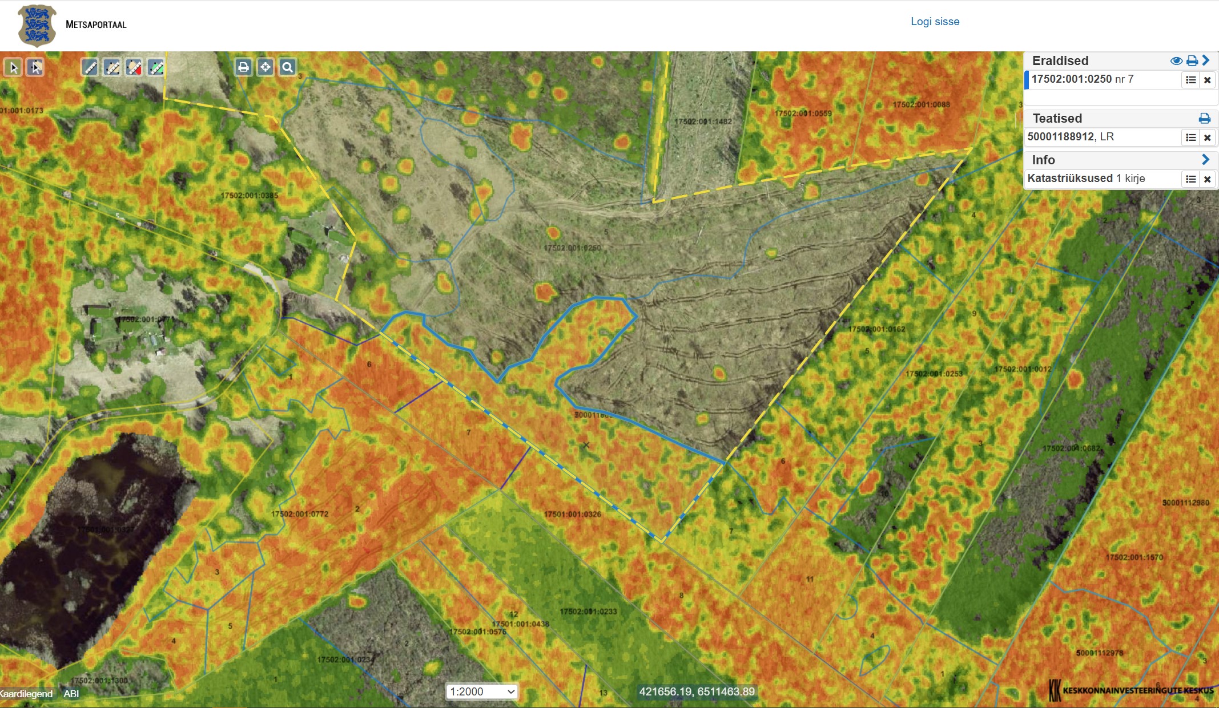1219x708 pixels.
Task: Click the map print icon in toolbar
Action: pyautogui.click(x=243, y=67)
